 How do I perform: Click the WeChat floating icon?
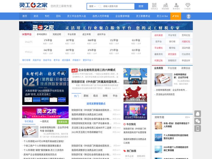[x=198, y=121]
